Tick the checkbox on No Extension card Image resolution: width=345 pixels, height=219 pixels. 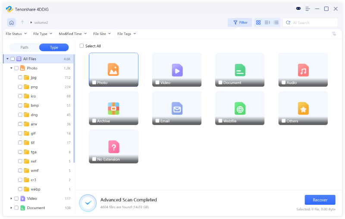(94, 159)
